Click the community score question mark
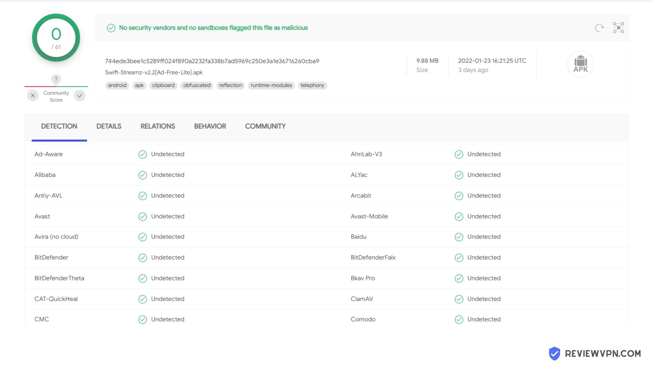The width and height of the screenshot is (652, 367). 56,79
